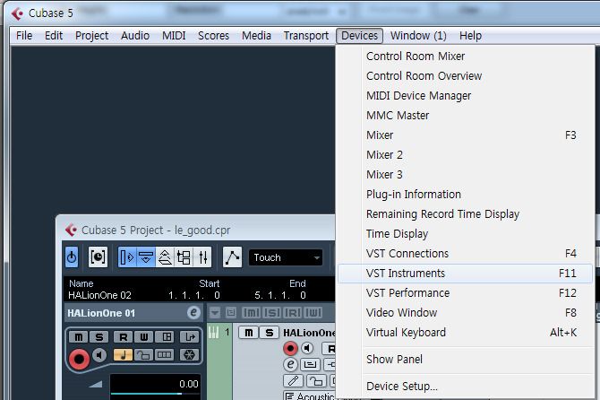Click the Inspector input transformer arrow icon
Image resolution: width=600 pixels, height=400 pixels.
point(190,337)
